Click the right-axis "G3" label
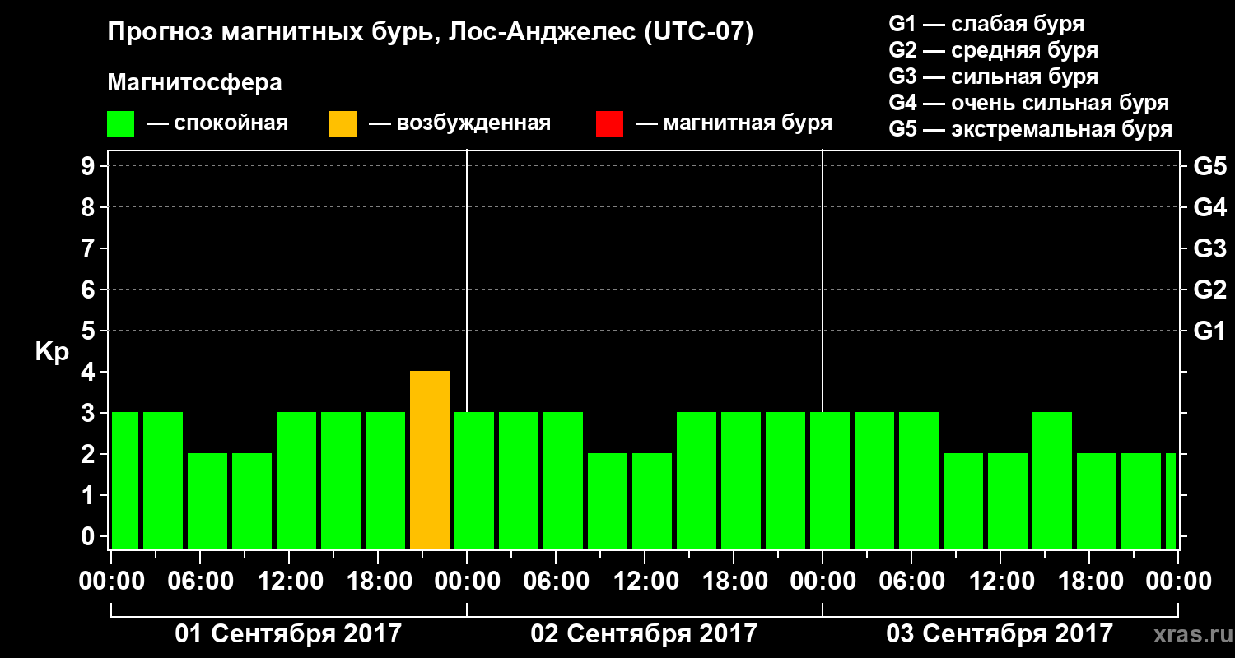Viewport: 1235px width, 658px height. tap(1209, 249)
